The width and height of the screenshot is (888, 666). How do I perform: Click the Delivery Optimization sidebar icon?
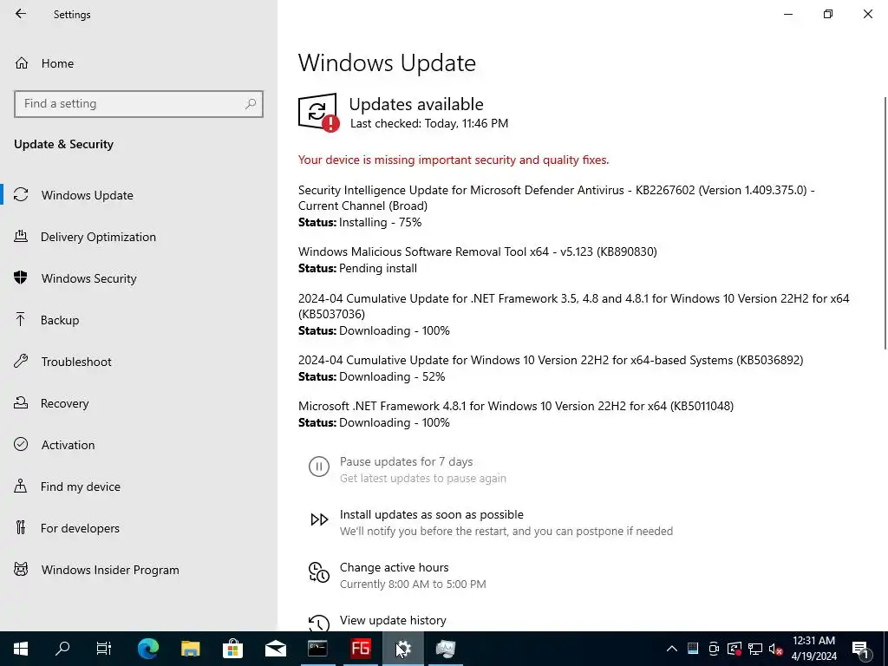coord(21,236)
